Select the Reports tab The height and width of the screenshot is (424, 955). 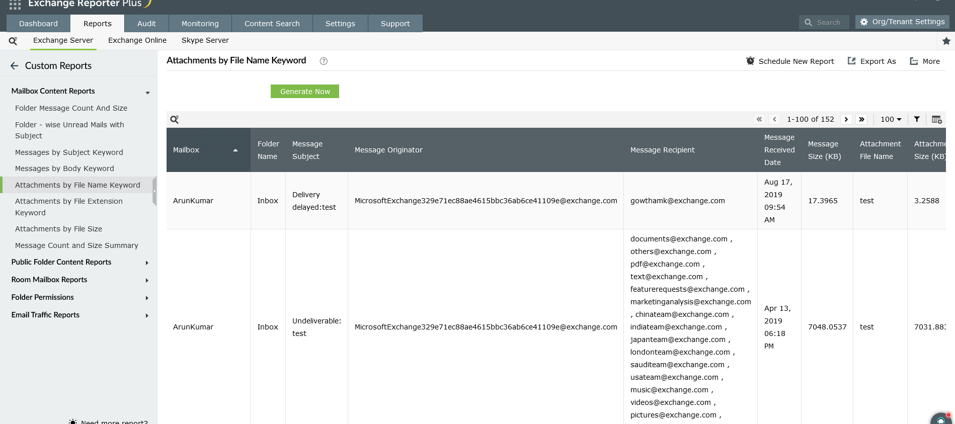98,24
